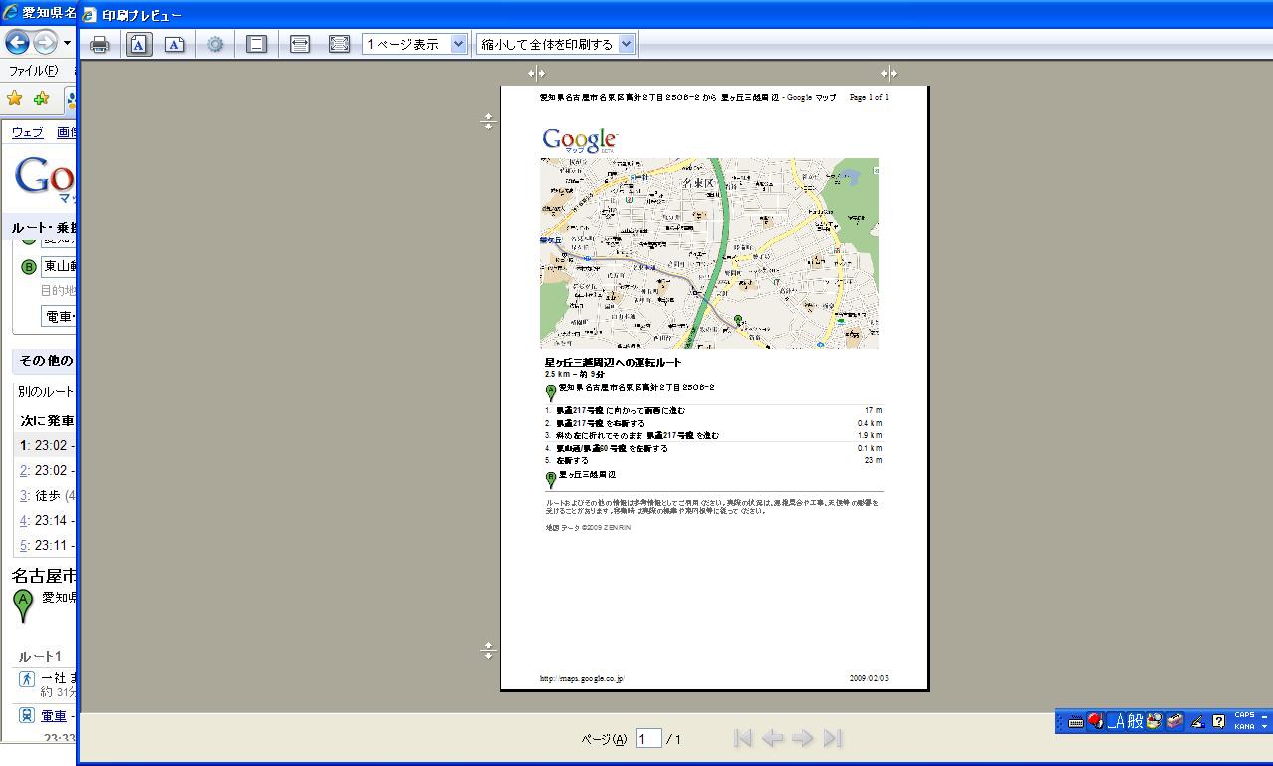Viewport: 1273px width, 766px height.
Task: Click Page 1 of 1 header text
Action: pyautogui.click(x=869, y=97)
